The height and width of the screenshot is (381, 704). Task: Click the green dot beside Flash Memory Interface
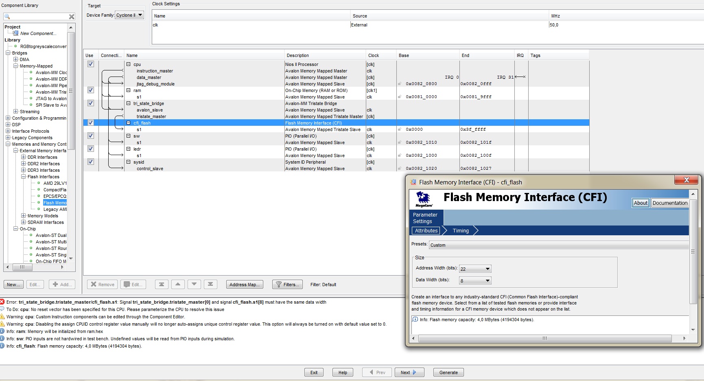point(39,202)
